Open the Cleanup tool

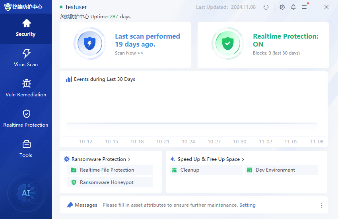[x=190, y=170]
